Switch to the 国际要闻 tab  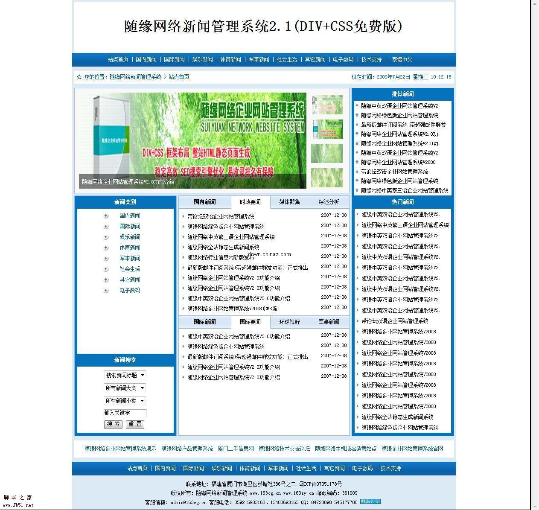250,322
